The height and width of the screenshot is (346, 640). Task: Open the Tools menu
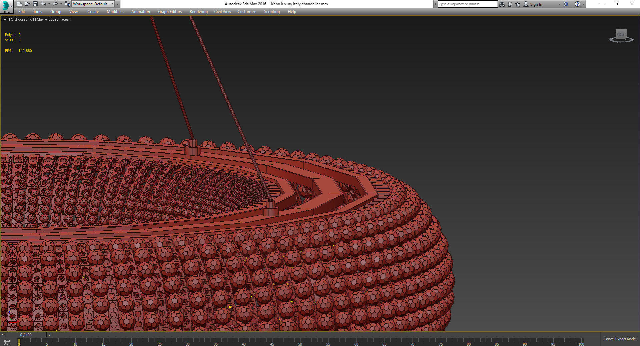pos(37,12)
